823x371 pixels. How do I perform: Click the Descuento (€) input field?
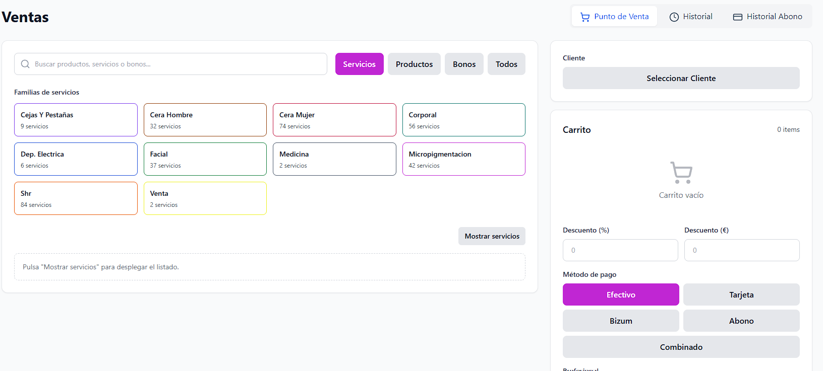click(742, 250)
